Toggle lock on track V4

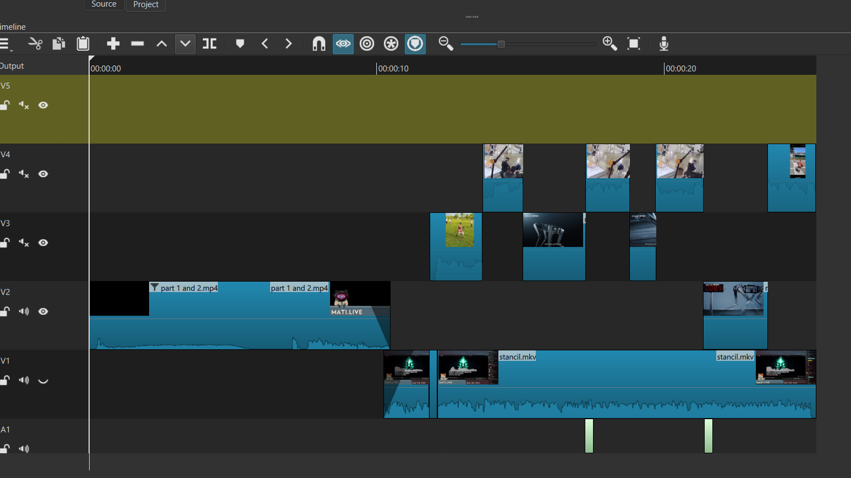tap(5, 174)
